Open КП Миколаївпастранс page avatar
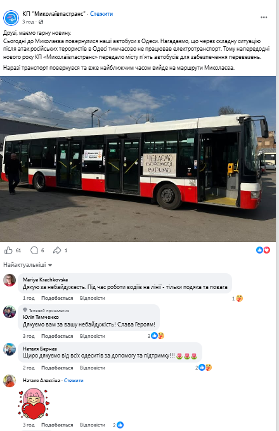 coord(11,18)
